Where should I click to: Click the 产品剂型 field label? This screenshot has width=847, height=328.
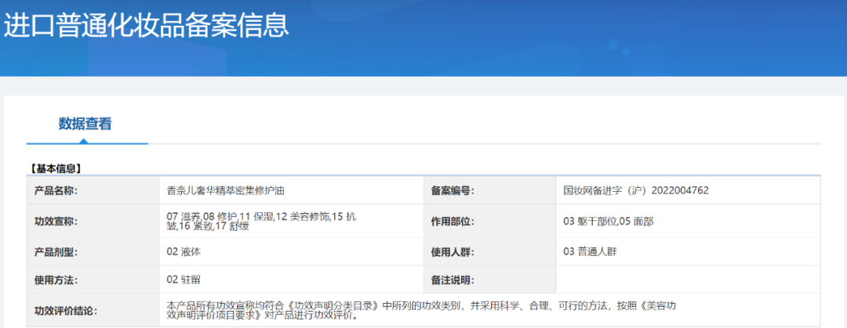tap(56, 252)
